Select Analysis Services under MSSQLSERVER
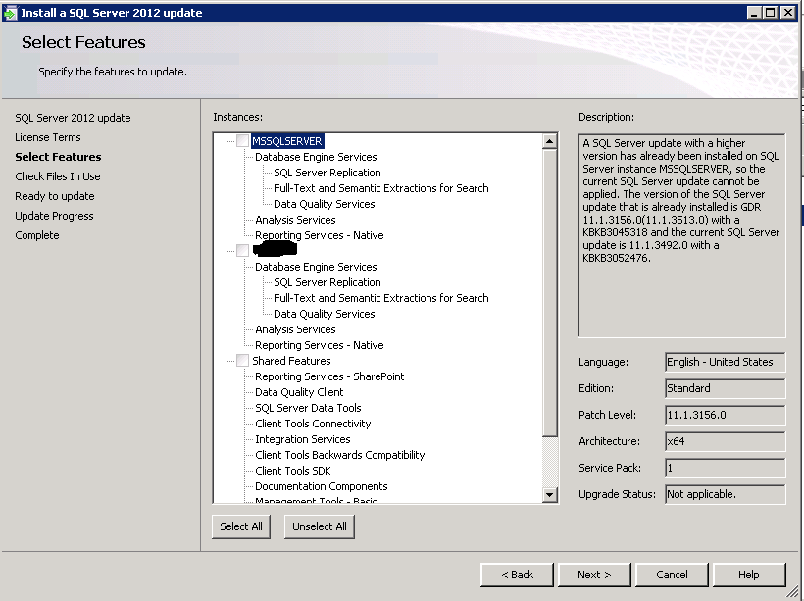The height and width of the screenshot is (601, 804). pyautogui.click(x=295, y=220)
